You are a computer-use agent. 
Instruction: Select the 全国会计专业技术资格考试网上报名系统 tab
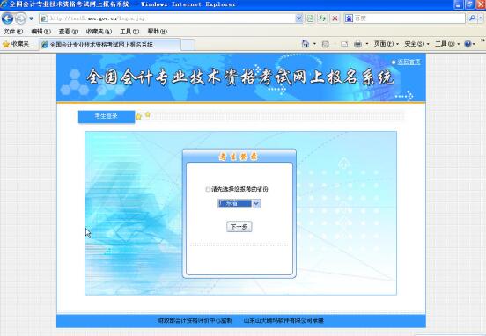pyautogui.click(x=109, y=45)
